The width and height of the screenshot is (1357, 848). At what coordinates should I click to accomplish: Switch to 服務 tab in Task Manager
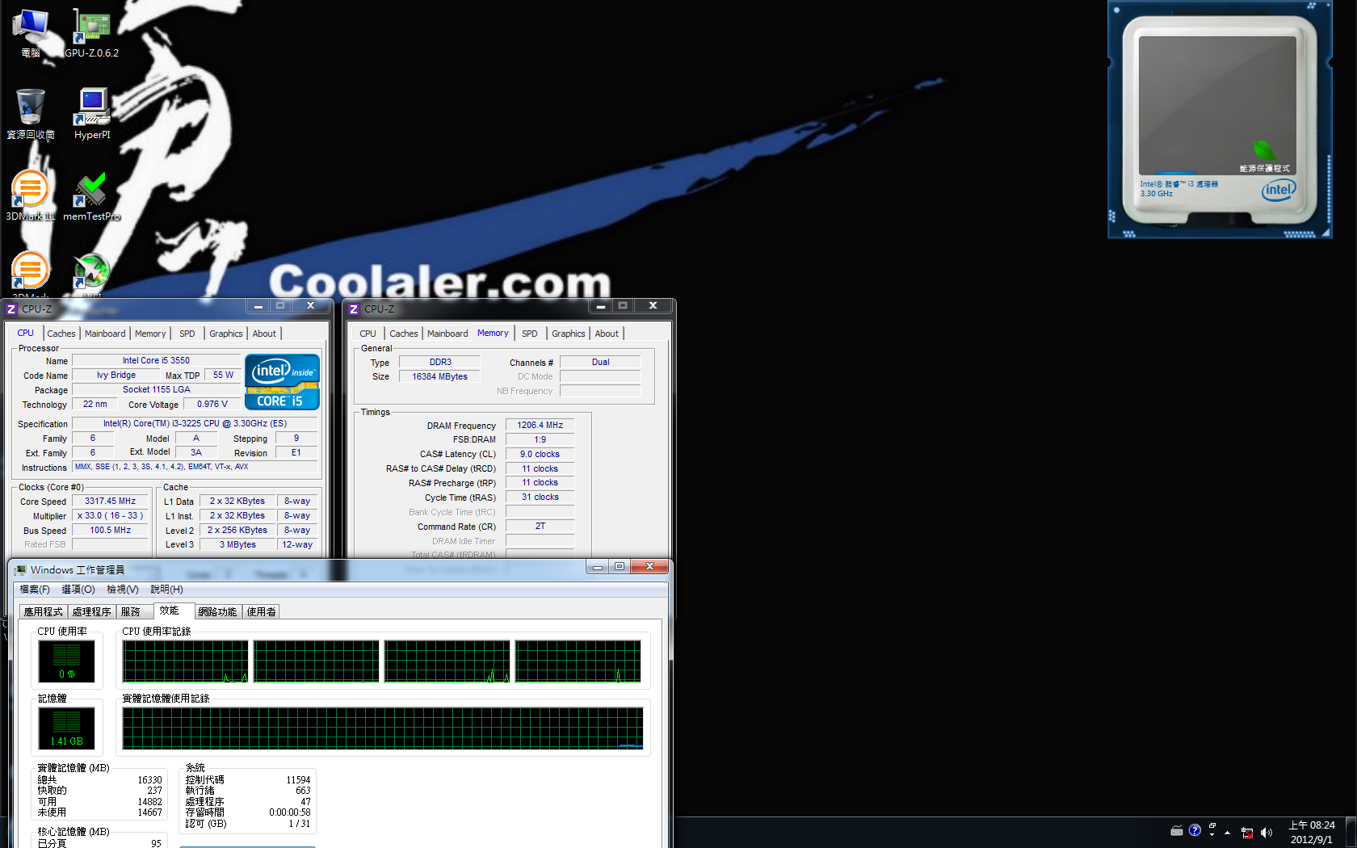pyautogui.click(x=134, y=611)
